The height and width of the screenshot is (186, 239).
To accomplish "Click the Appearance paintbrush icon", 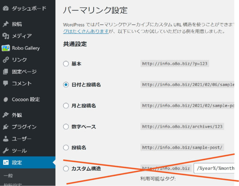I will tap(6, 115).
